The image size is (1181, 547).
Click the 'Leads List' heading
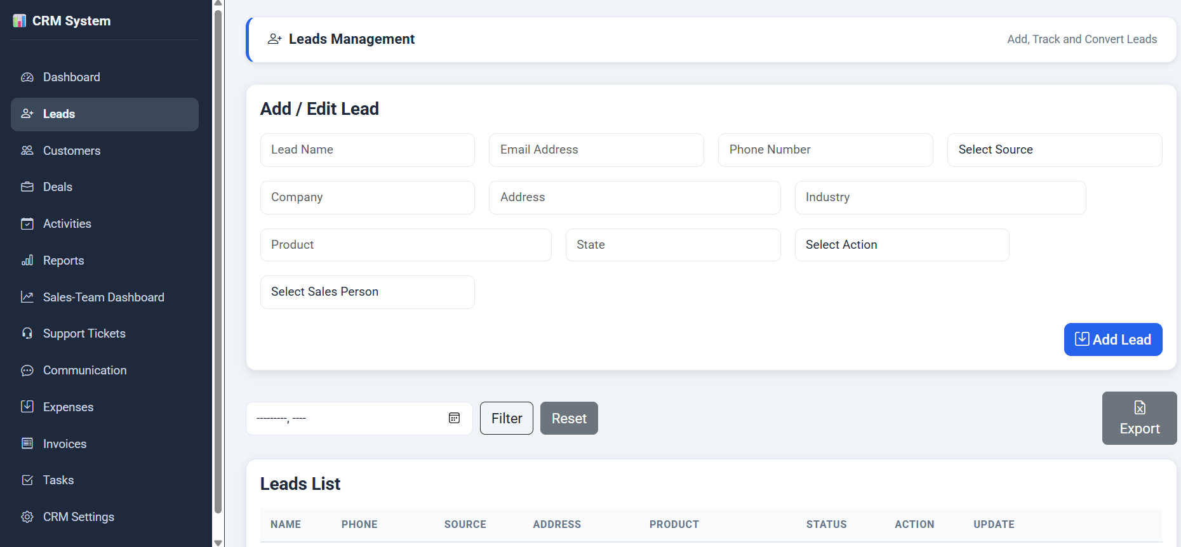pos(300,484)
